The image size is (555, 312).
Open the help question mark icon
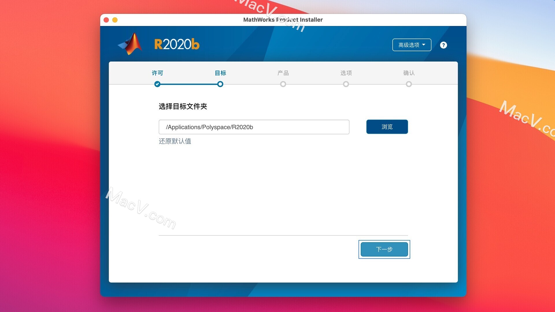point(443,45)
